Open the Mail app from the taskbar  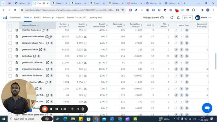tap(104, 119)
